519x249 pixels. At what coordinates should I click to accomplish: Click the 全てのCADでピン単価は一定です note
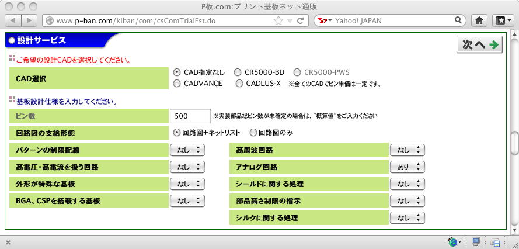tap(335, 84)
